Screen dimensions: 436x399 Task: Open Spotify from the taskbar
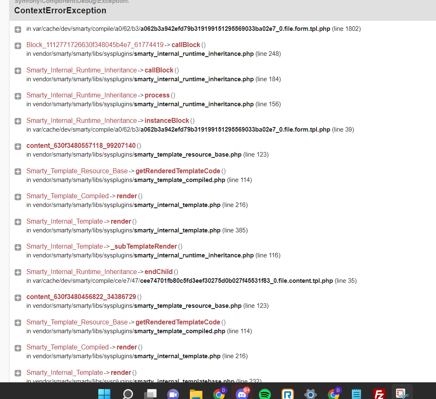tap(265, 394)
